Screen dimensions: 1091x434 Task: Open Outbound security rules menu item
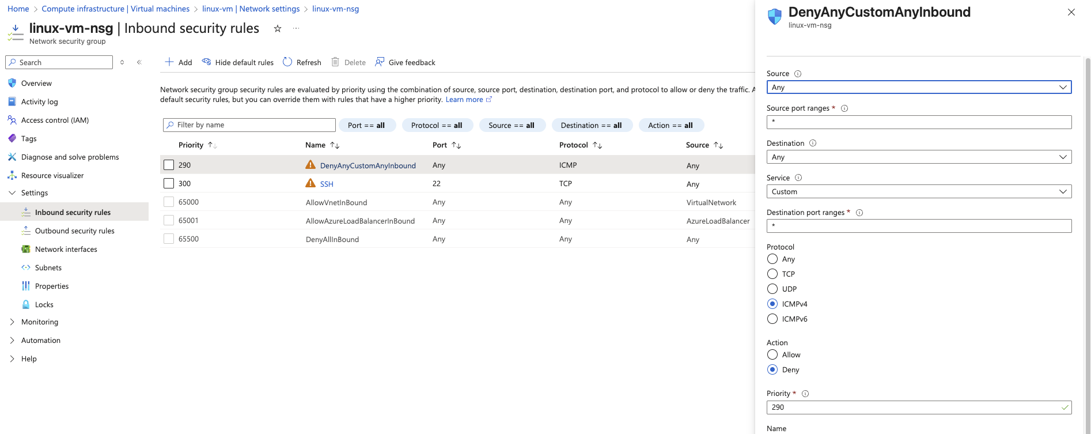[x=75, y=231]
